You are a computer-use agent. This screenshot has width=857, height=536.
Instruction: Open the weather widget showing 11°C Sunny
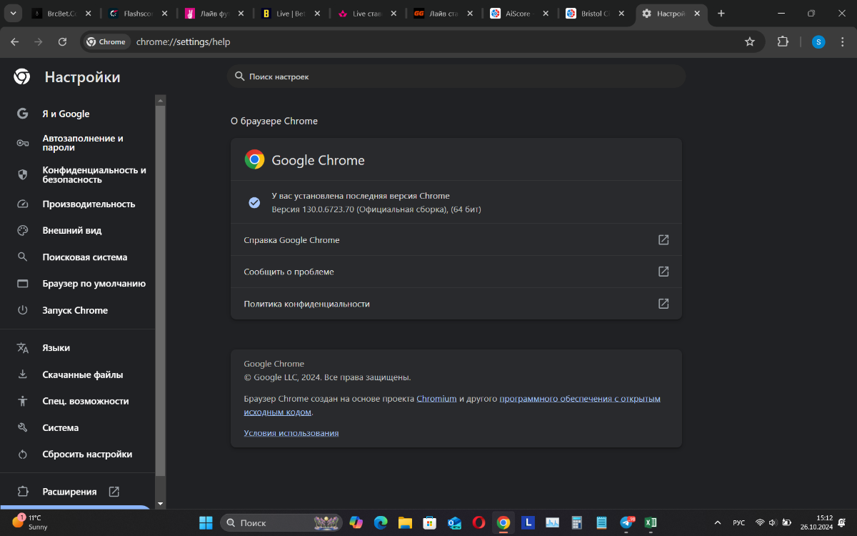(x=30, y=522)
